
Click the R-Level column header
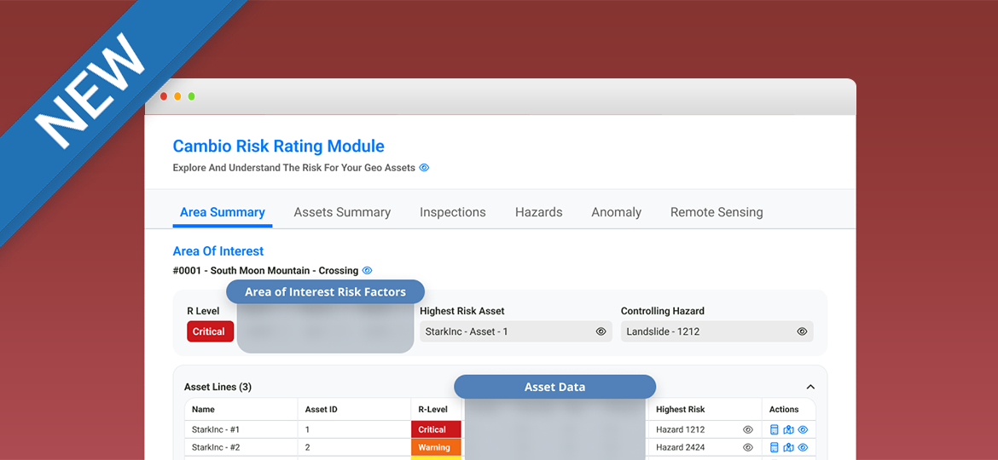[x=432, y=410]
